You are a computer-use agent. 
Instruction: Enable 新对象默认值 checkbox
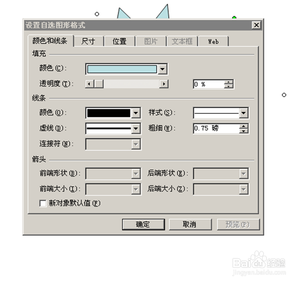click(43, 203)
